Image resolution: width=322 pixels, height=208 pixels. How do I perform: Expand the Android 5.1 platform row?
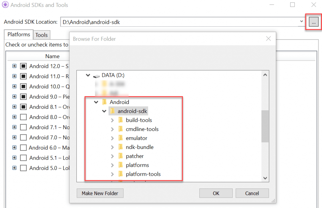(x=14, y=158)
